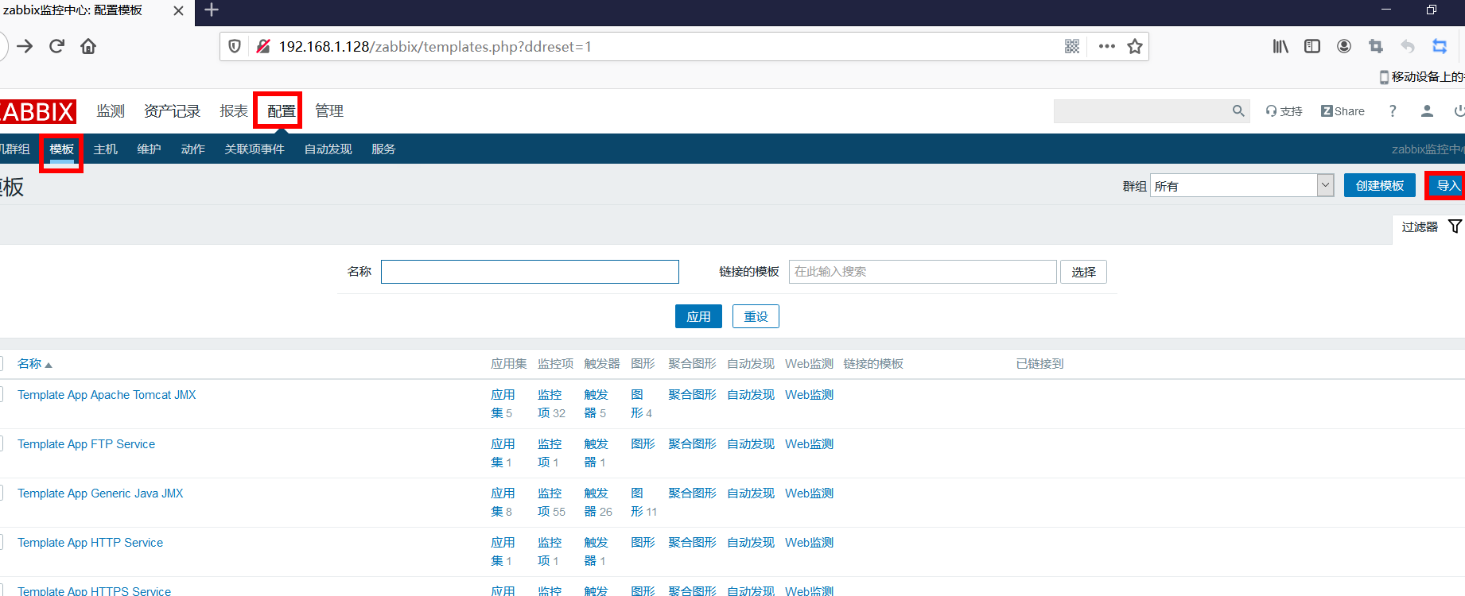This screenshot has width=1465, height=596.
Task: Go forward with the browser arrow
Action: coord(25,46)
